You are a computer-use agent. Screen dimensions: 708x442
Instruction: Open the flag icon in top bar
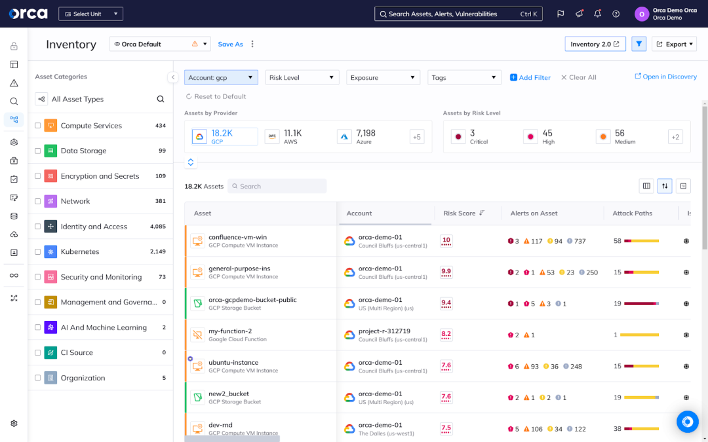click(x=560, y=14)
